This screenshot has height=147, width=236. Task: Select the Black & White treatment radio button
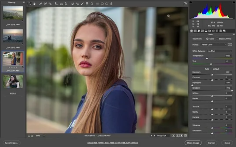tap(217, 39)
